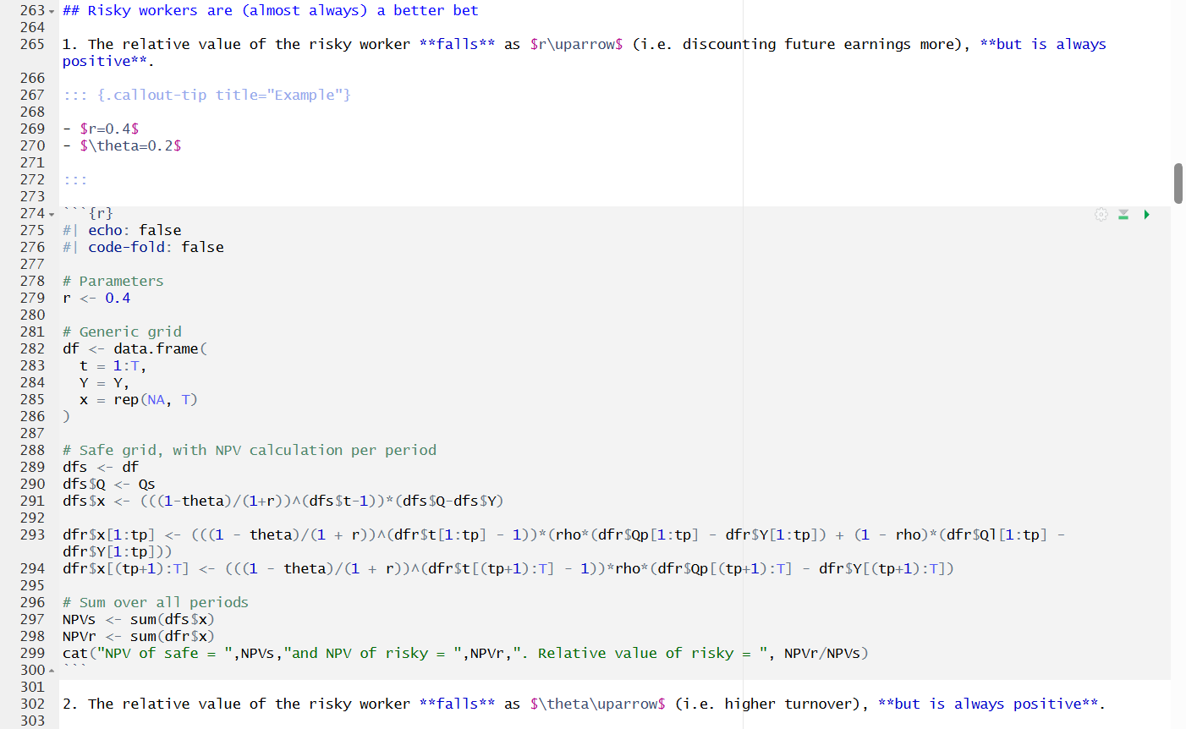The height and width of the screenshot is (729, 1186).
Task: Click the "# Generic grid" comment
Action: (x=122, y=332)
